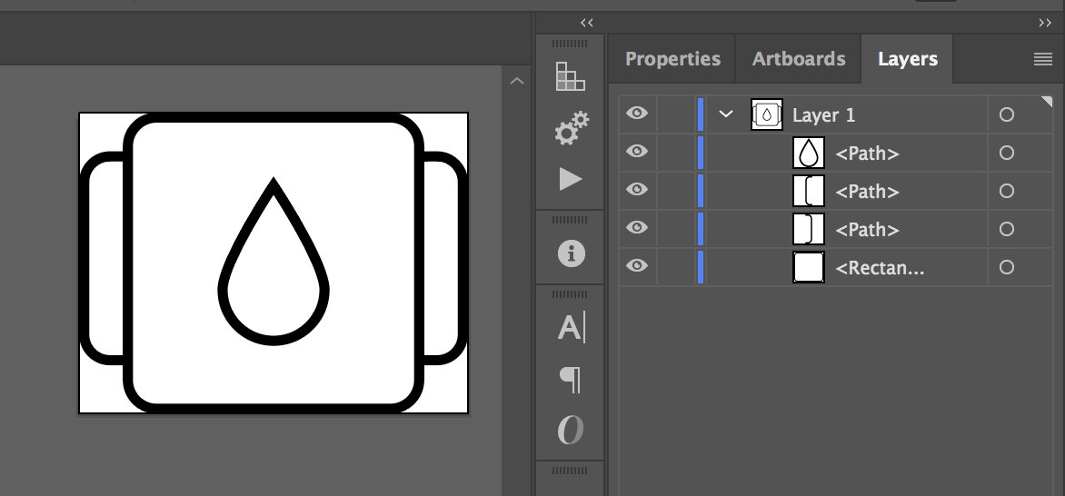This screenshot has width=1065, height=496.
Task: Hide the Rectangle sublayer via its eye icon
Action: 638,266
